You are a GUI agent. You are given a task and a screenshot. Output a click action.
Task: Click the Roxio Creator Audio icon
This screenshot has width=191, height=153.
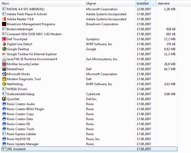4,104
